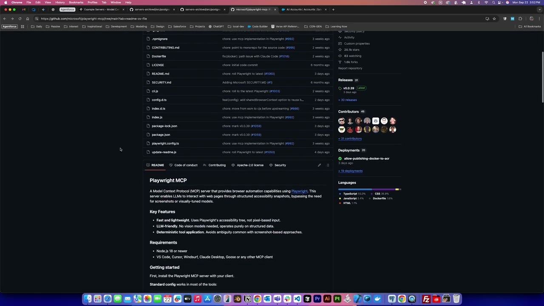Open the Dockerfile file

pyautogui.click(x=159, y=56)
